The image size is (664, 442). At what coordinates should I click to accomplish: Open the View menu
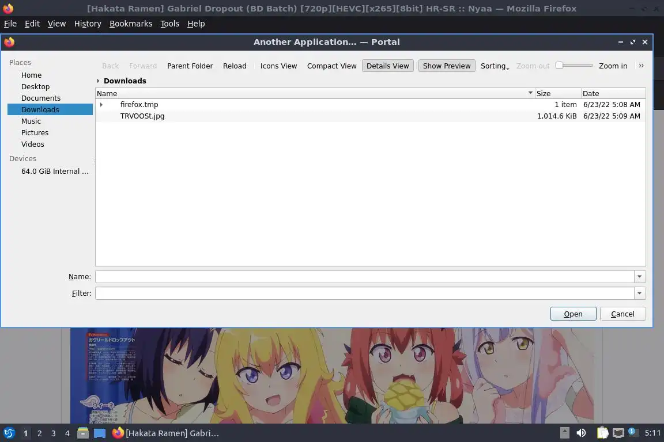[56, 24]
